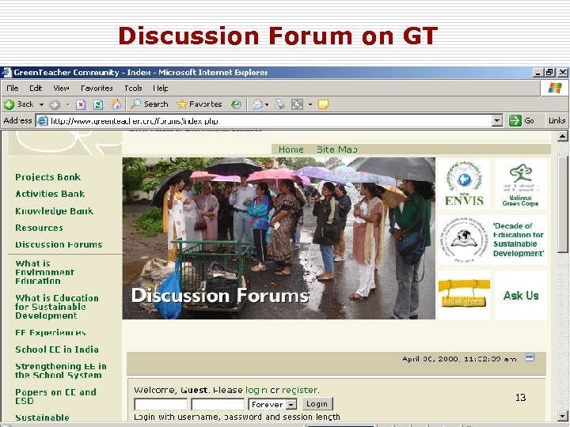Collapse the forum header with minus icon
The image size is (570, 427).
pos(530,357)
